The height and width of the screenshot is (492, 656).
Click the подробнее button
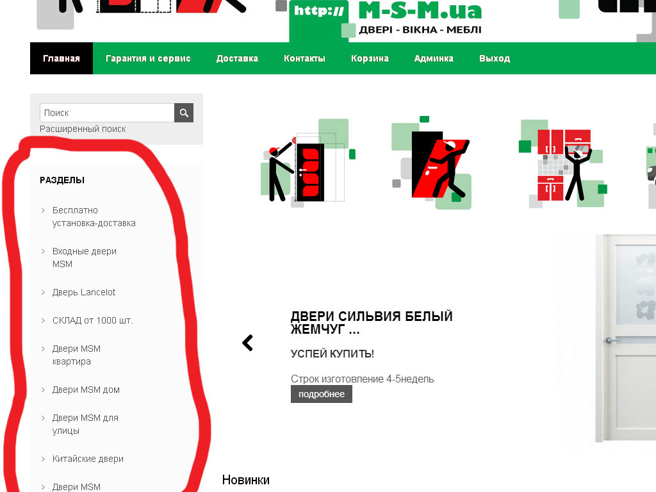pyautogui.click(x=322, y=394)
